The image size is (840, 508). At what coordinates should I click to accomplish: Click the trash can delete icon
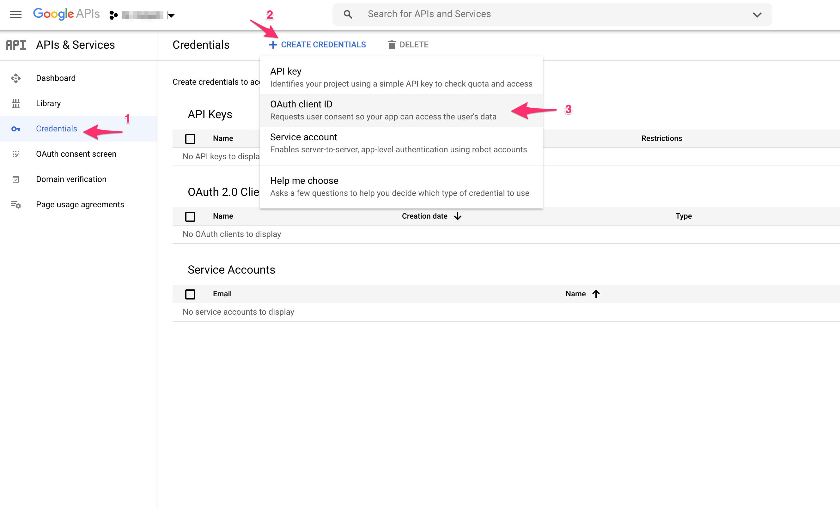(392, 45)
